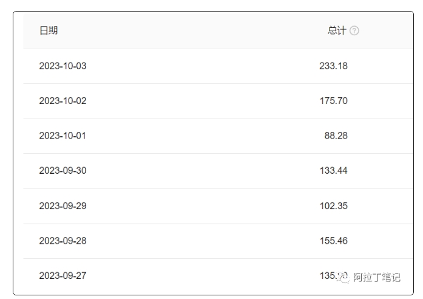Image resolution: width=423 pixels, height=299 pixels.
Task: Select the 2023-10-02 date cell
Action: [63, 101]
